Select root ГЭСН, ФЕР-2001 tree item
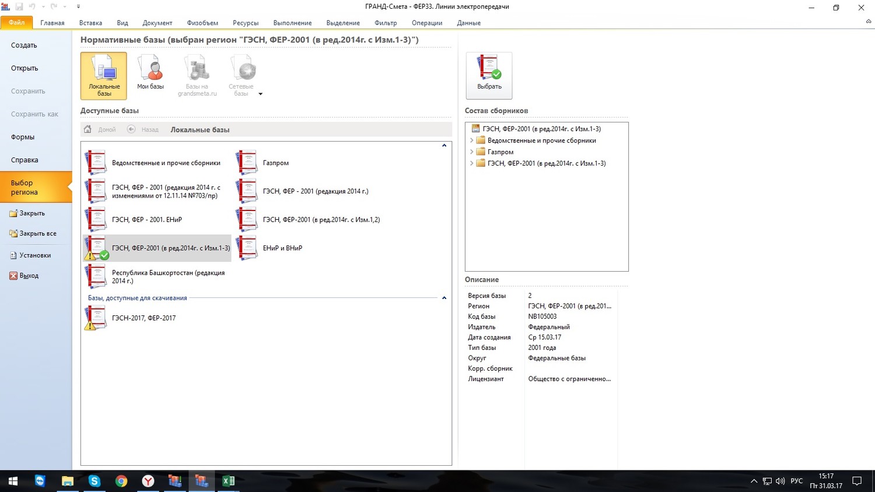875x492 pixels. [541, 129]
